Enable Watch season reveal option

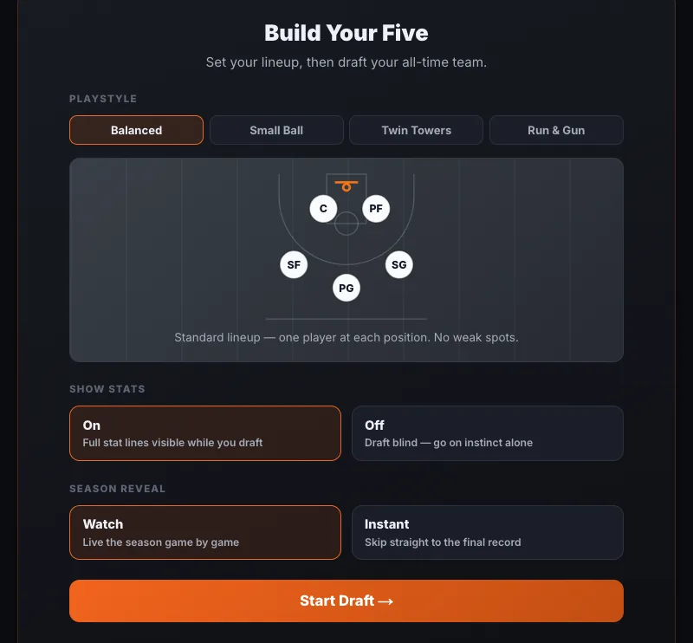[205, 532]
